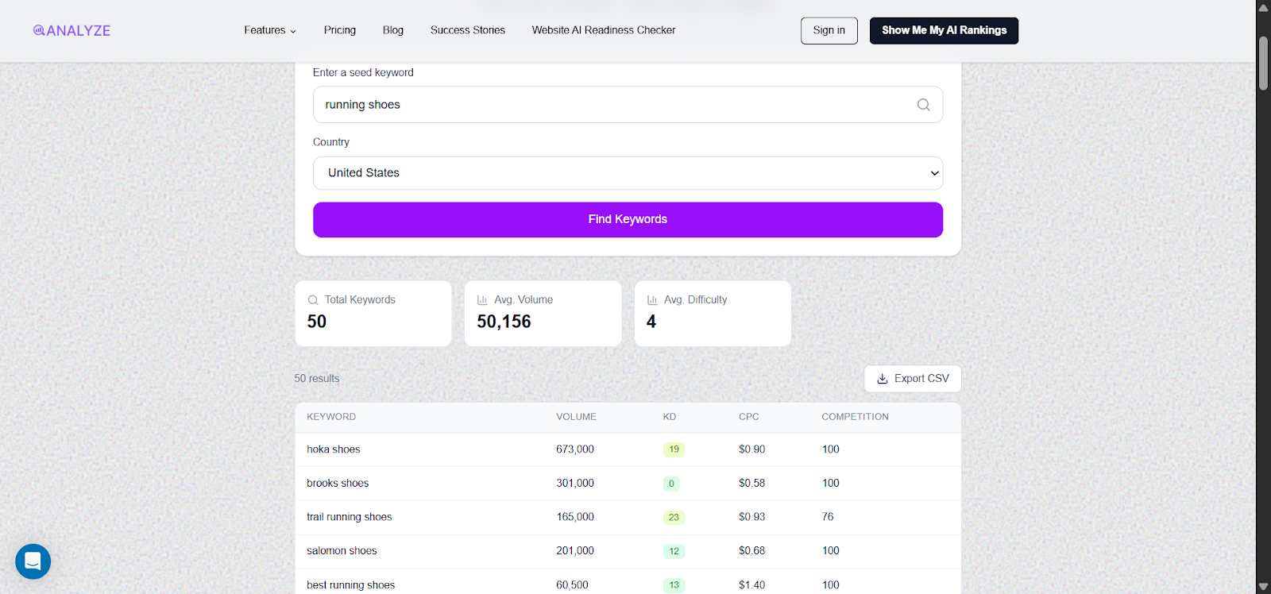Click the vertical scrollbar thumb
Viewport: 1271px width, 594px height.
pyautogui.click(x=1263, y=64)
